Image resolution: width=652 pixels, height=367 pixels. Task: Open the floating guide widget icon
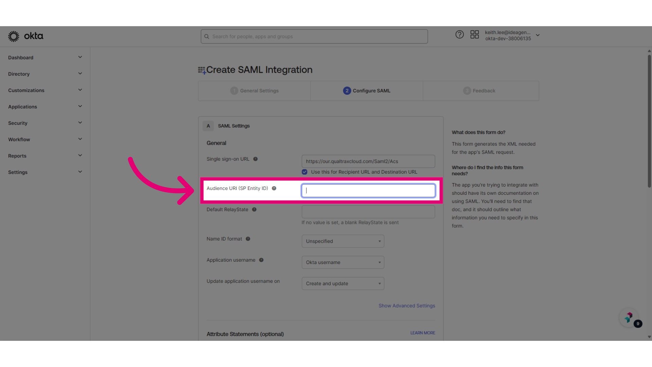click(x=629, y=318)
